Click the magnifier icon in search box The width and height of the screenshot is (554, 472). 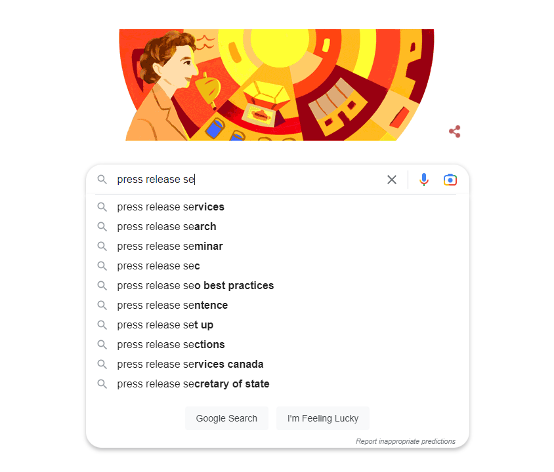102,180
